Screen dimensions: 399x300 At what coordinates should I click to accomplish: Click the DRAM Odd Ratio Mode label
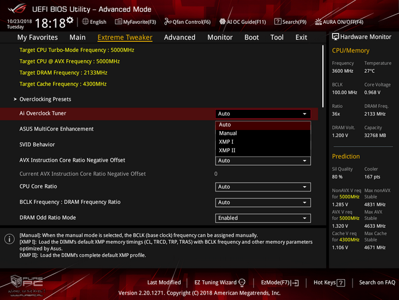(x=48, y=218)
